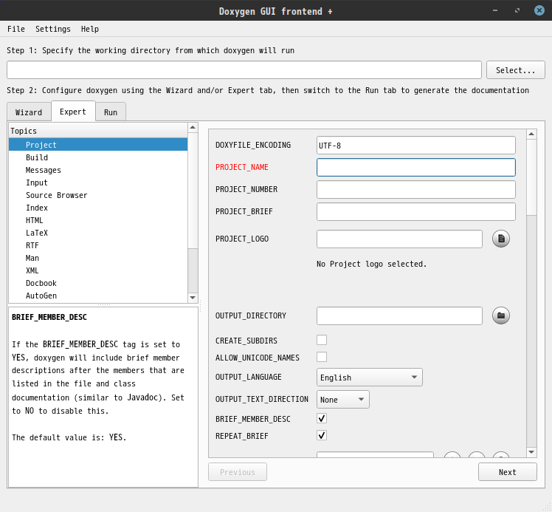This screenshot has height=512, width=552.
Task: Maximize the Doxygen GUI window
Action: [x=517, y=10]
